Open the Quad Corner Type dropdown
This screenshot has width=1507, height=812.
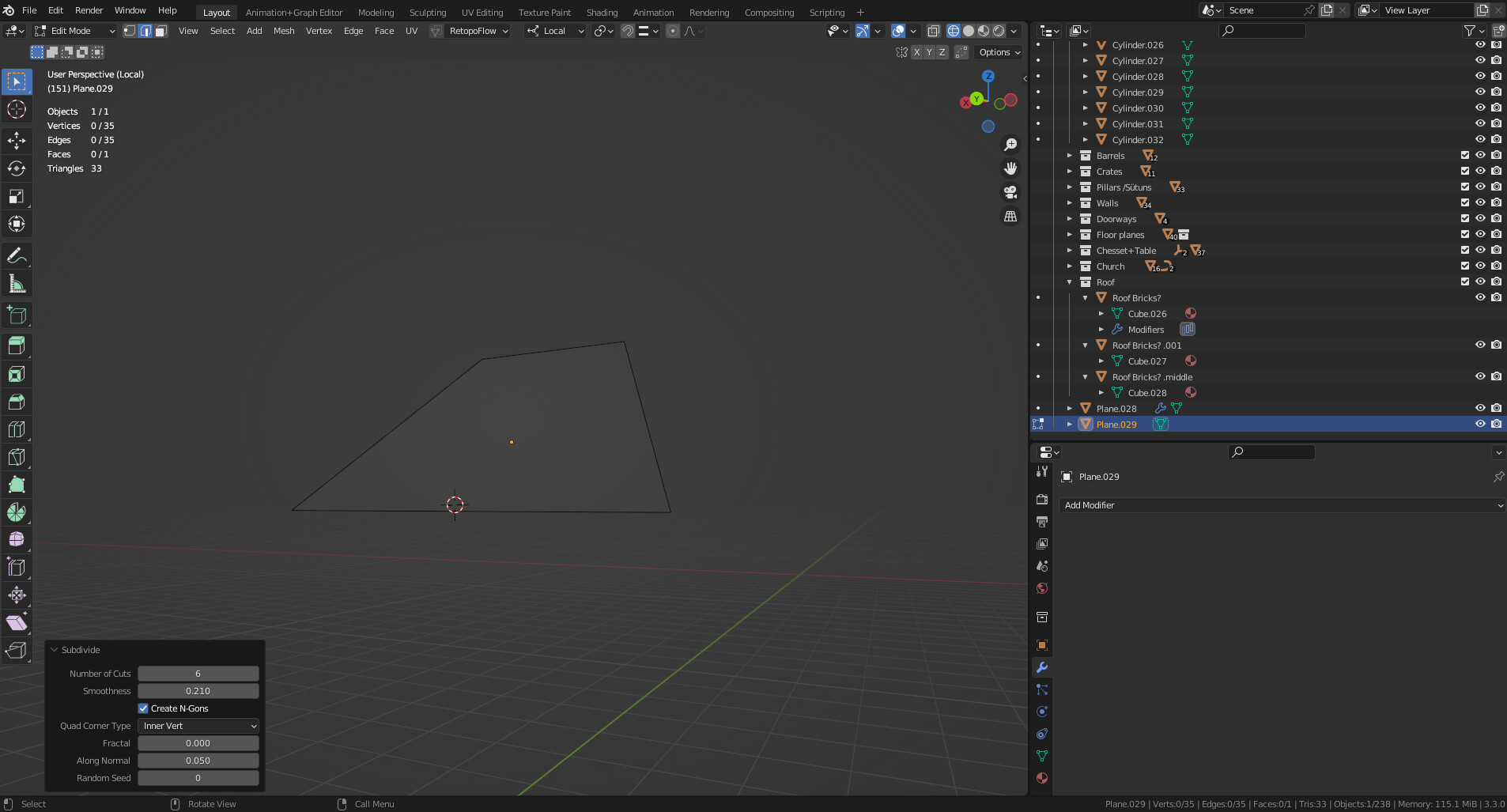(x=197, y=726)
